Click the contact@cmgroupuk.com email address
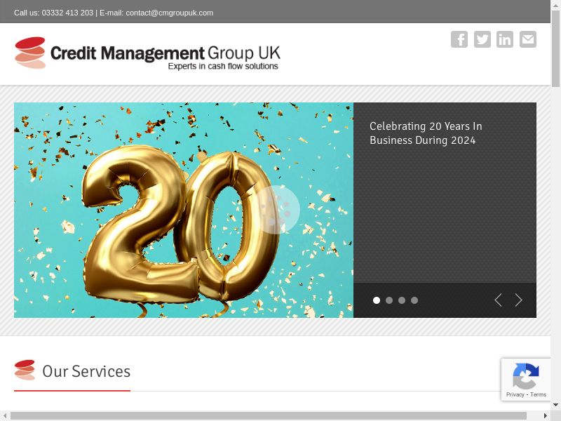This screenshot has height=421, width=561. (169, 13)
